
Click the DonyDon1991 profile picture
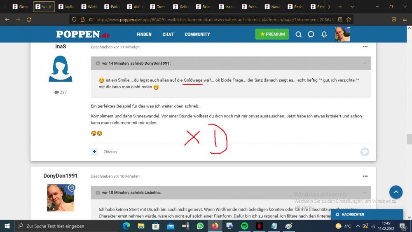pos(61,198)
